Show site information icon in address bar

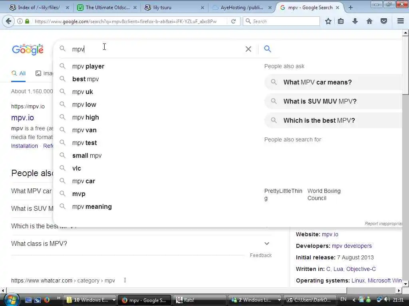[x=20, y=22]
